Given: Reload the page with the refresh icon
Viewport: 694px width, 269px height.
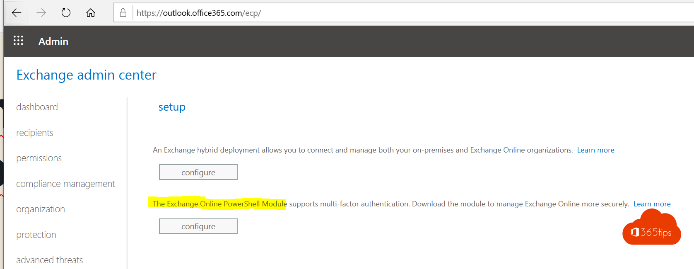Looking at the screenshot, I should click(66, 13).
